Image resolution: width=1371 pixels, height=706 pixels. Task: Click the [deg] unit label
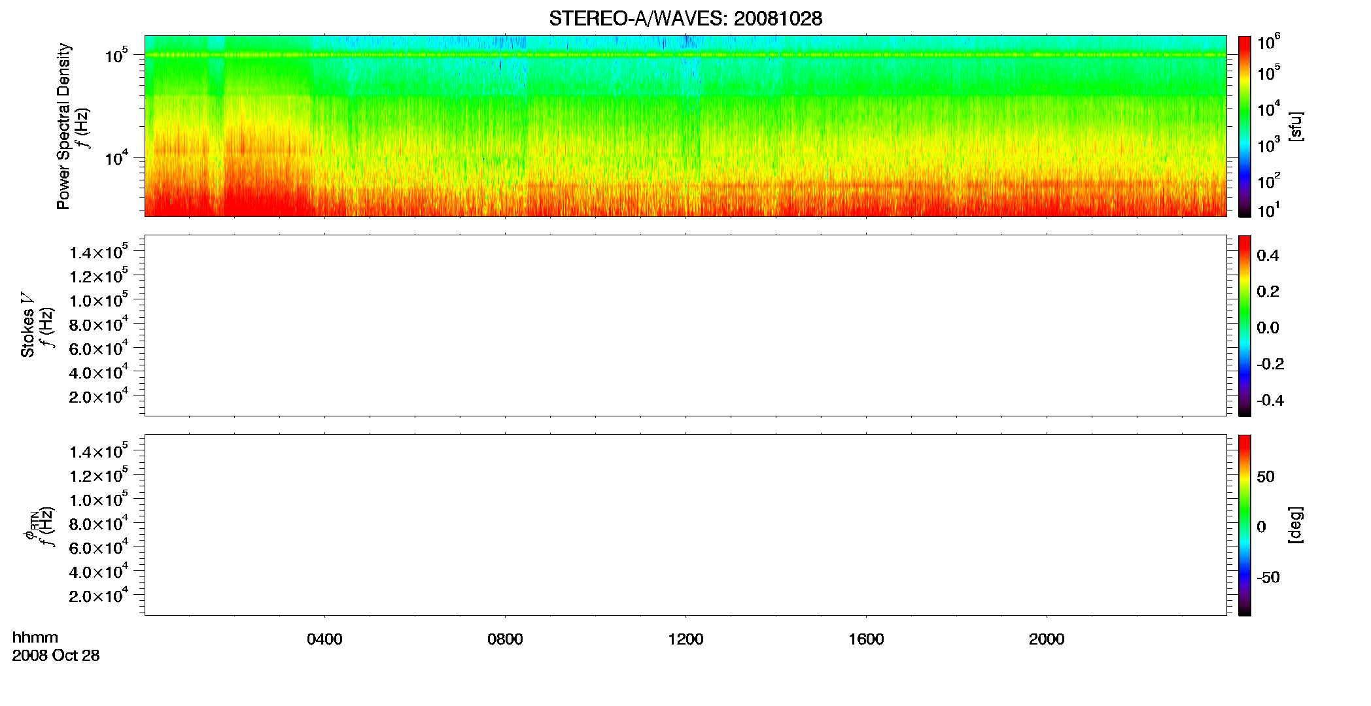(x=1296, y=525)
